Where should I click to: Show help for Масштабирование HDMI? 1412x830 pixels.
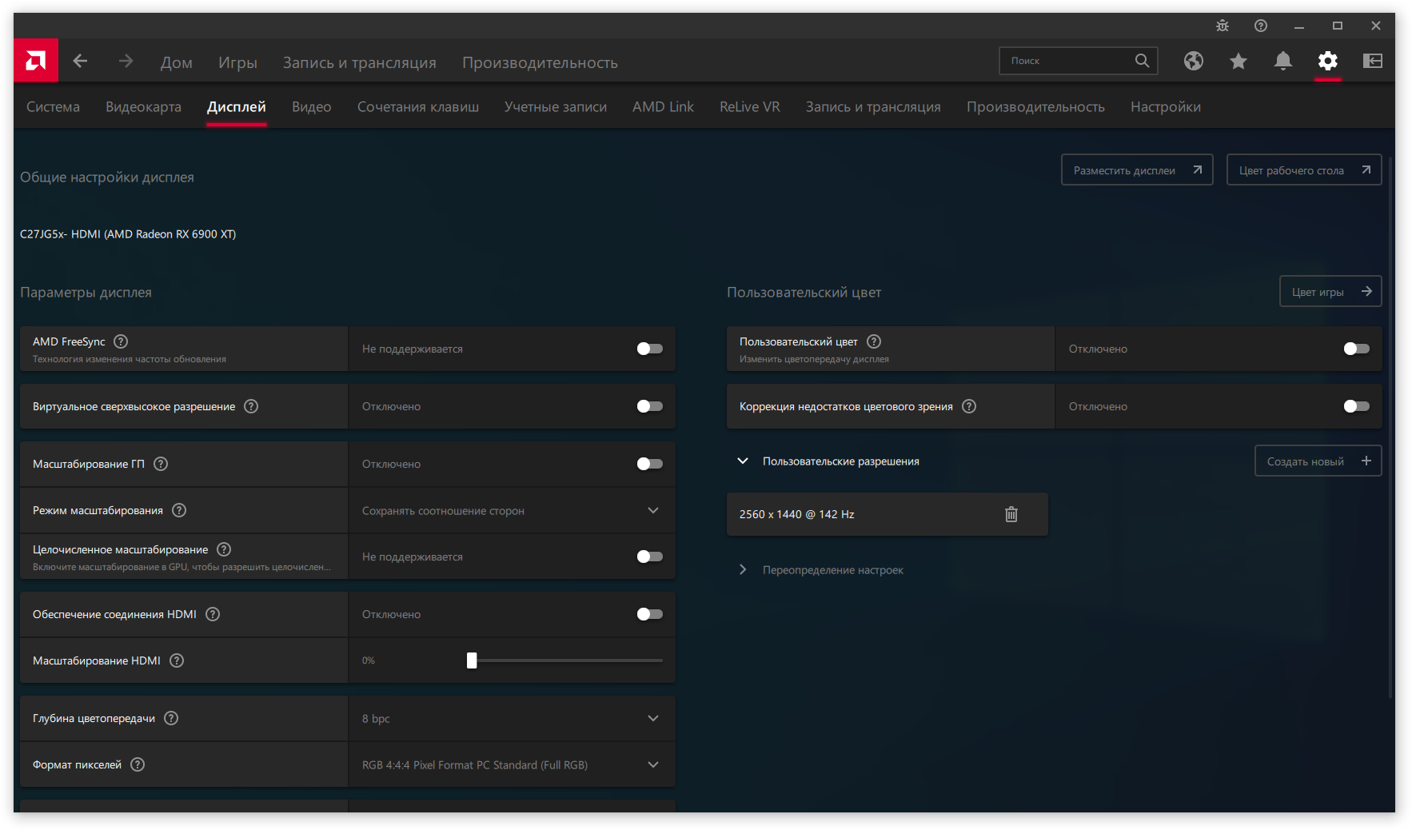177,660
